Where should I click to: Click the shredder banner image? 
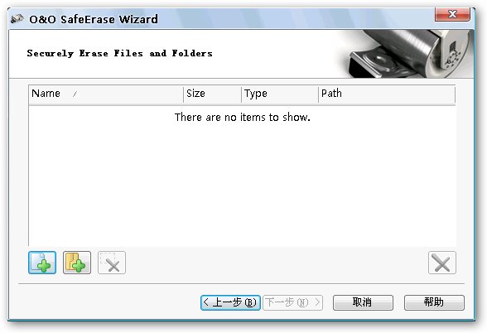pyautogui.click(x=404, y=53)
